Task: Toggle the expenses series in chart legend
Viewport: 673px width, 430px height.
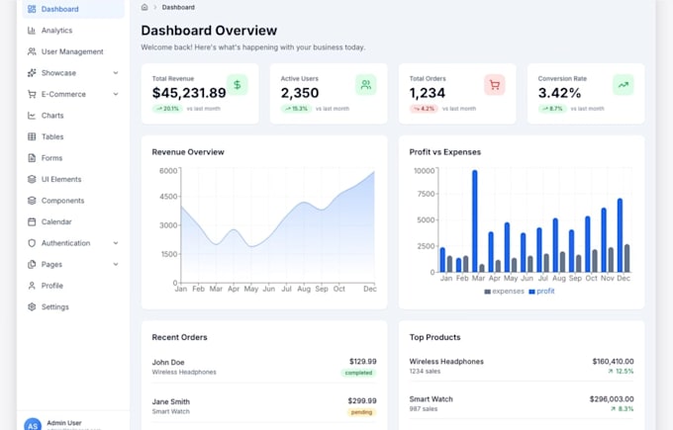Action: pos(505,291)
